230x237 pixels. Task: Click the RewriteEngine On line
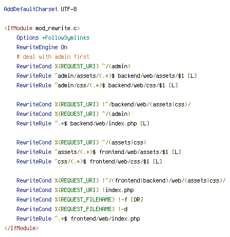(x=42, y=47)
